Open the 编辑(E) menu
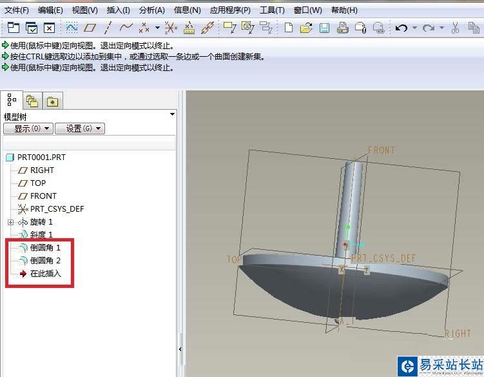The image size is (484, 377). [50, 10]
